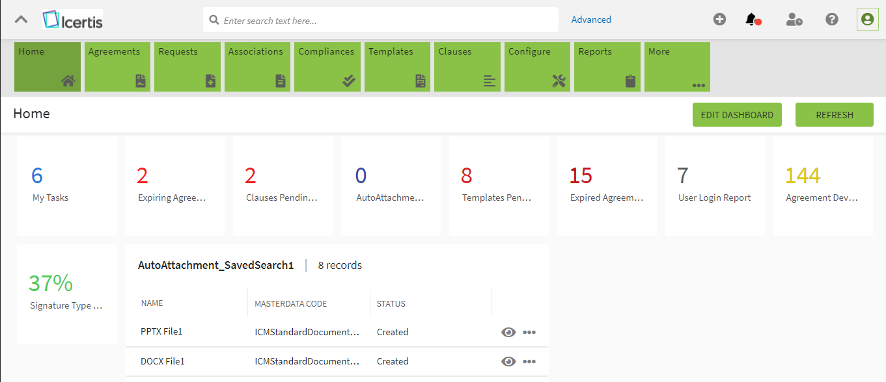Open the notifications bell icon
Screen dimensions: 886x382
751,19
